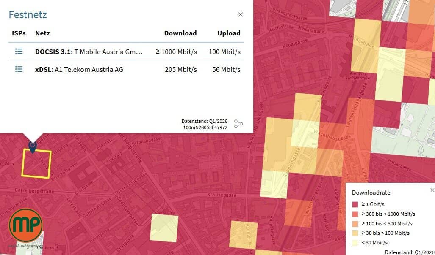Close the Downloadrate legend

[x=432, y=190]
